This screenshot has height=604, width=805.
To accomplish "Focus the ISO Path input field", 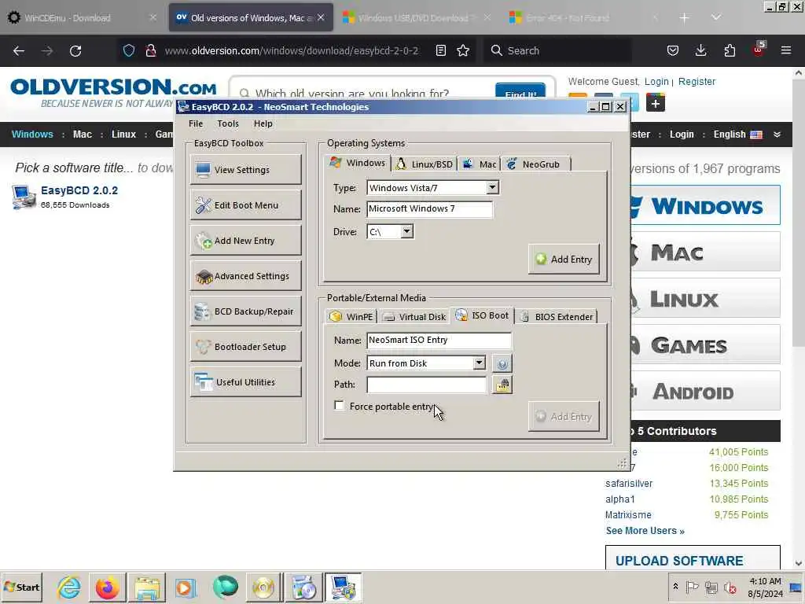I will [426, 385].
